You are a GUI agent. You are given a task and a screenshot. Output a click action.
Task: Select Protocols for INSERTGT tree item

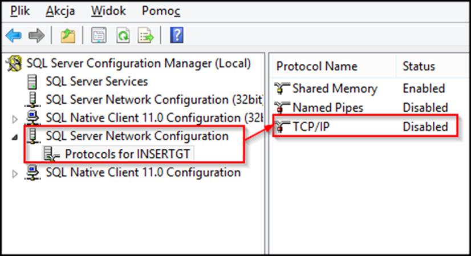127,154
